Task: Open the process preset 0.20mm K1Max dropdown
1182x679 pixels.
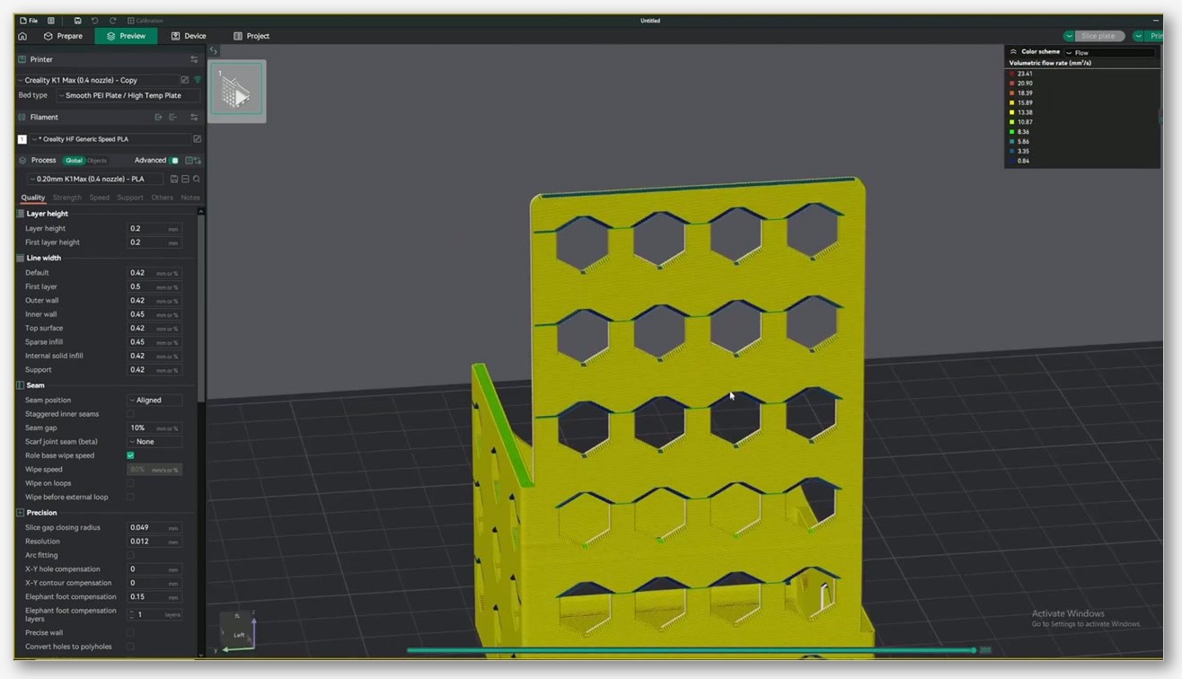Action: pos(97,179)
